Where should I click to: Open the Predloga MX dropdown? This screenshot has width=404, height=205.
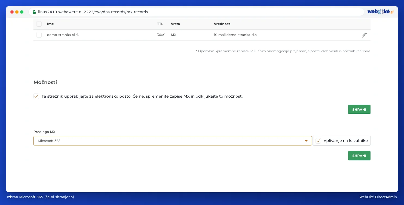click(173, 141)
